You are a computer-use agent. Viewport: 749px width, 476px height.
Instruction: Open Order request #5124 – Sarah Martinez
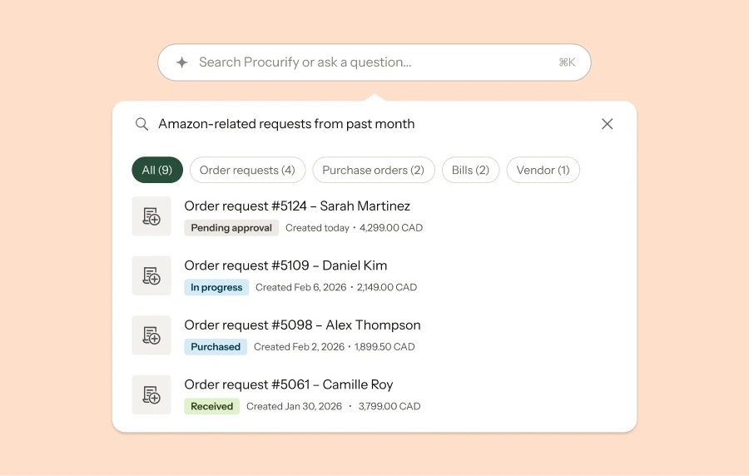(x=297, y=206)
